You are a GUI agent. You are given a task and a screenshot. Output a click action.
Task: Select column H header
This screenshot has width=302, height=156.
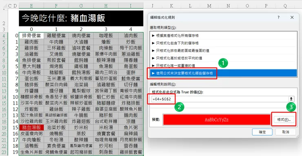(106, 6)
